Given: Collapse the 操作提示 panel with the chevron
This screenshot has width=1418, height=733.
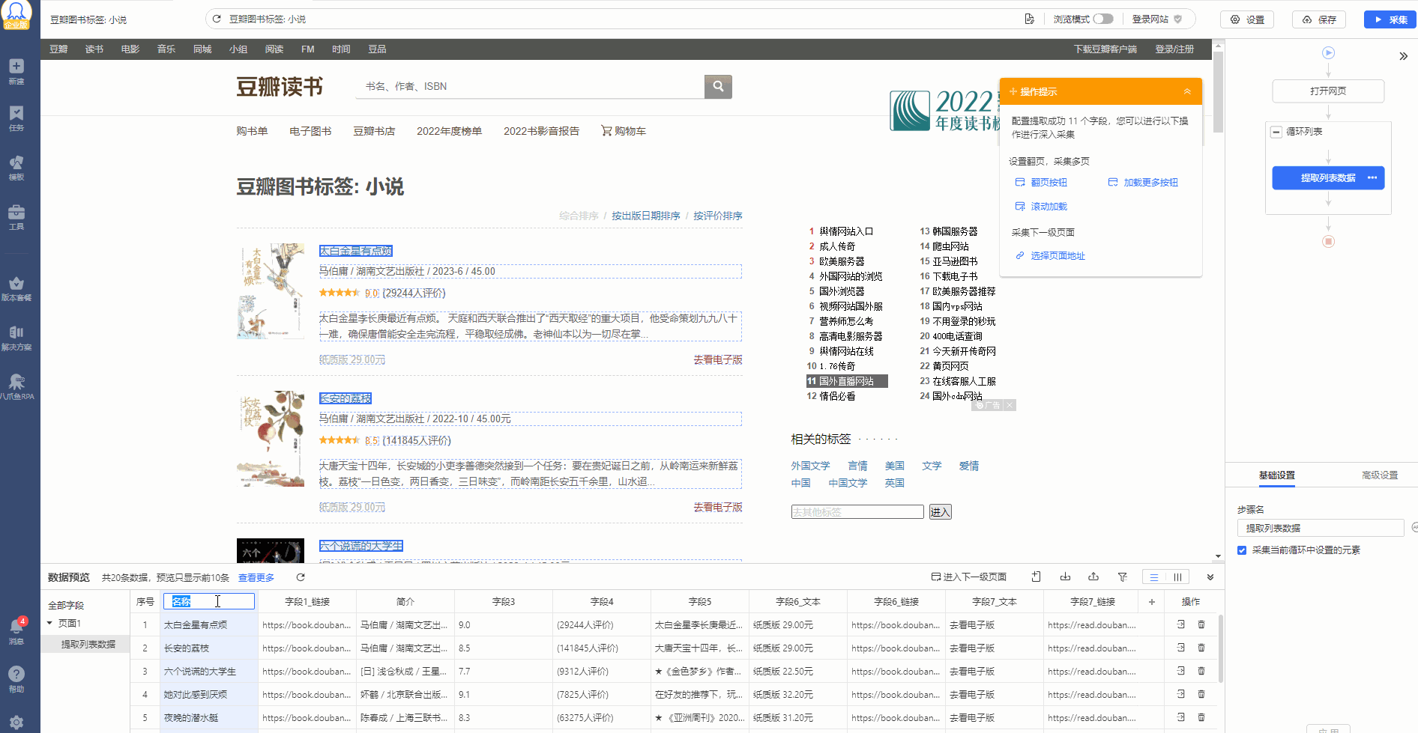Looking at the screenshot, I should (1187, 91).
